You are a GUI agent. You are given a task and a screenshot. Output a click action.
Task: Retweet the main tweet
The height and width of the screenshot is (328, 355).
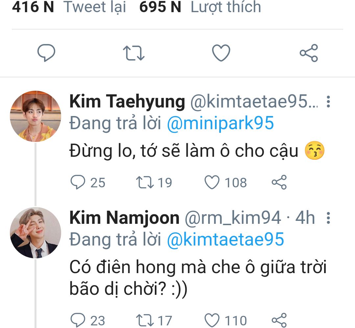click(133, 53)
